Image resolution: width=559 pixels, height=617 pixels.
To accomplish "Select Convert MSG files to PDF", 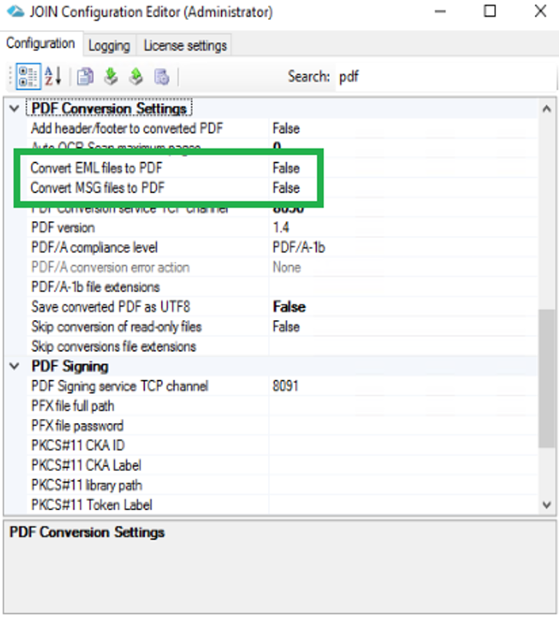I will (x=97, y=188).
